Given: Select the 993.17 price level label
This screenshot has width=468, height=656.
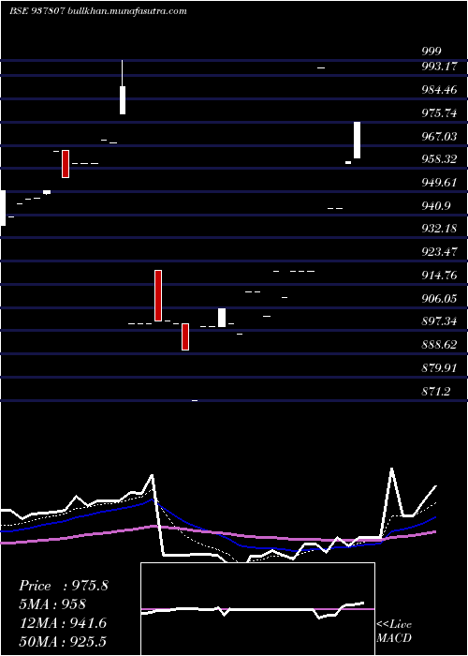Looking at the screenshot, I should pyautogui.click(x=440, y=67).
